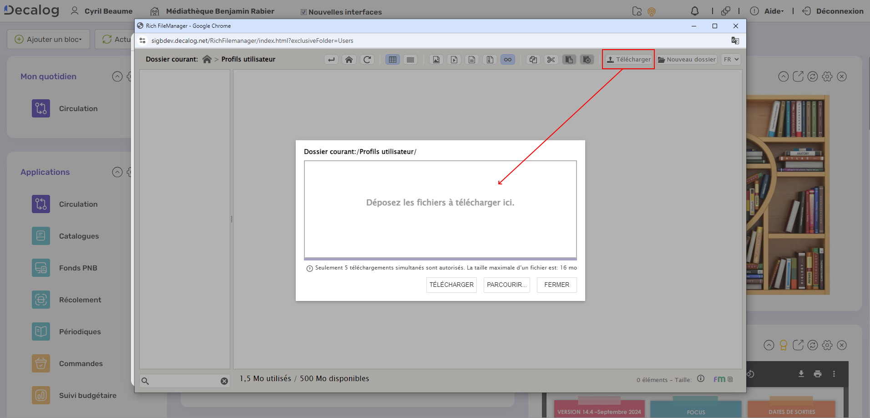This screenshot has width=870, height=418.
Task: Switch to grid view in the file manager
Action: point(393,60)
